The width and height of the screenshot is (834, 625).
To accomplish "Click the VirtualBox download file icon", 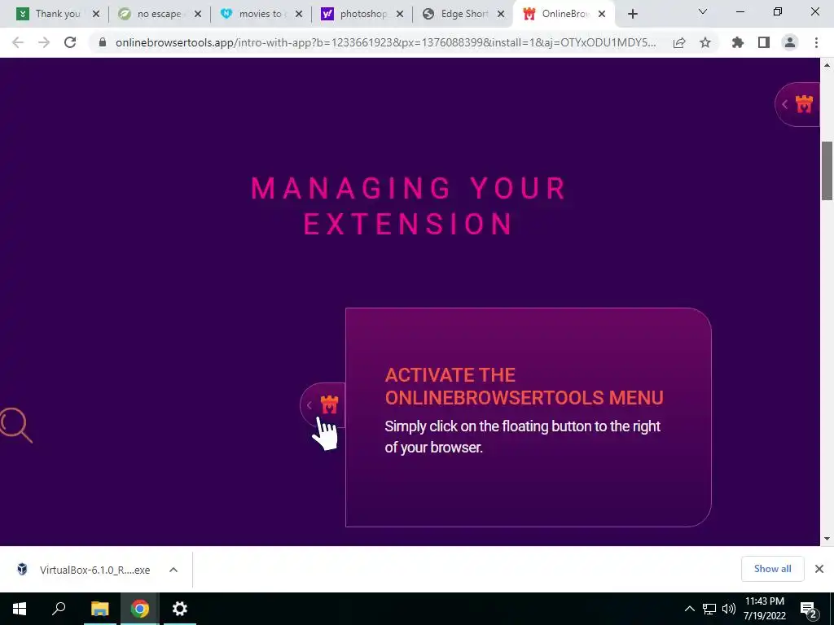I will point(22,569).
